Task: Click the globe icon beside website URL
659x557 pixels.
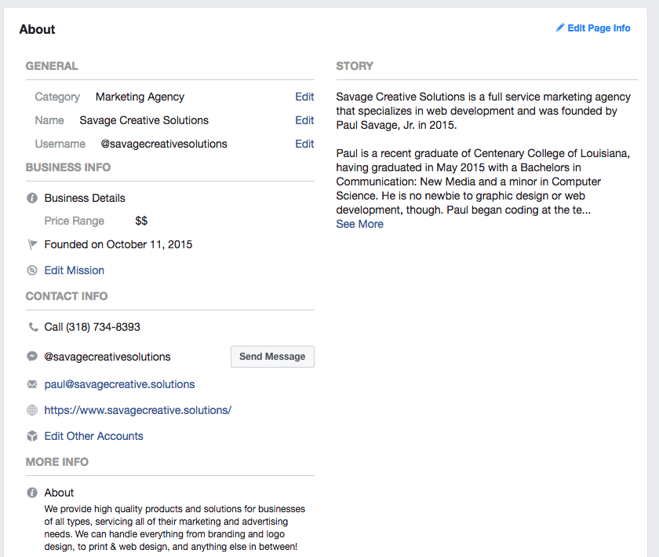Action: point(32,410)
